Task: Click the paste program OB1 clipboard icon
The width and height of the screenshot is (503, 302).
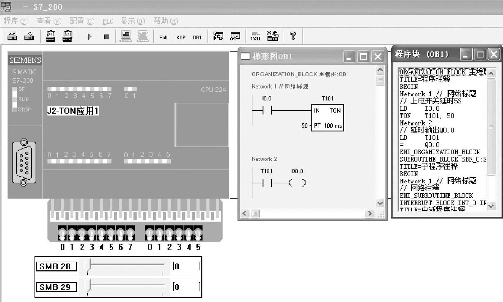Action: click(51, 36)
